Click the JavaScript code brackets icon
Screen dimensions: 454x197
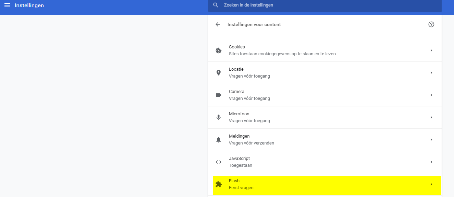(x=219, y=162)
